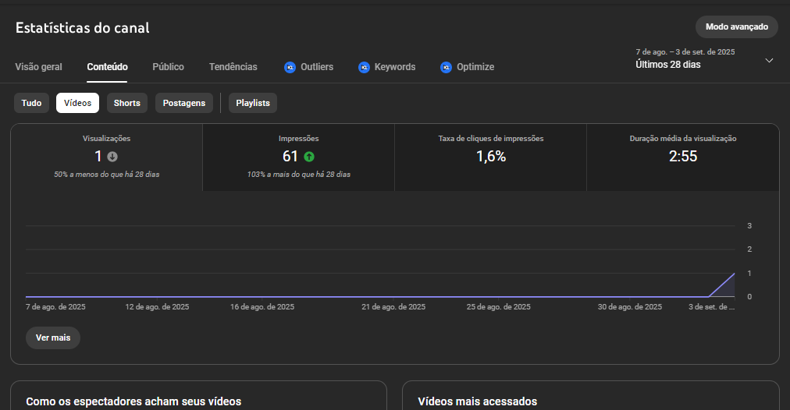Image resolution: width=790 pixels, height=410 pixels.
Task: Expand the date range dropdown chevron
Action: click(769, 60)
